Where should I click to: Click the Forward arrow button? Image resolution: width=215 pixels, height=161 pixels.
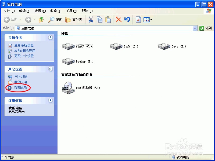(28, 20)
